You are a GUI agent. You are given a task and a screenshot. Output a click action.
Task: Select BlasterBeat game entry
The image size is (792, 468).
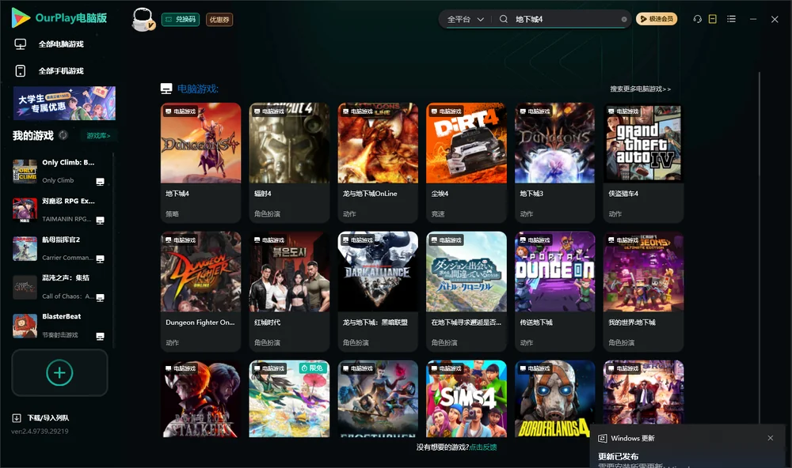click(x=59, y=326)
